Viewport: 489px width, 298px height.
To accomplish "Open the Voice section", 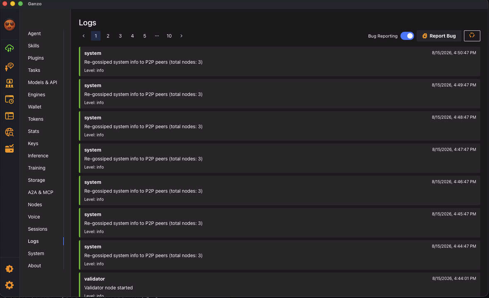I will (x=34, y=217).
